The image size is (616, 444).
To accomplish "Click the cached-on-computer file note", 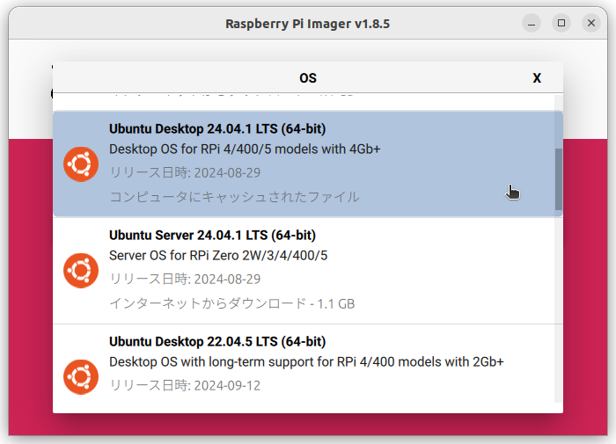I will pos(234,197).
